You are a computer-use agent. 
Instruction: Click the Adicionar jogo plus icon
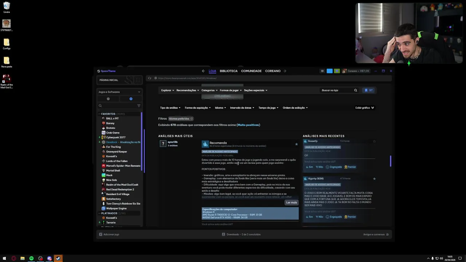[x=100, y=234]
